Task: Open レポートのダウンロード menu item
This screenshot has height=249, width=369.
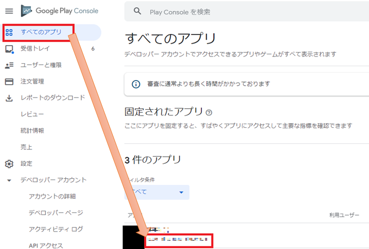Action: [52, 98]
